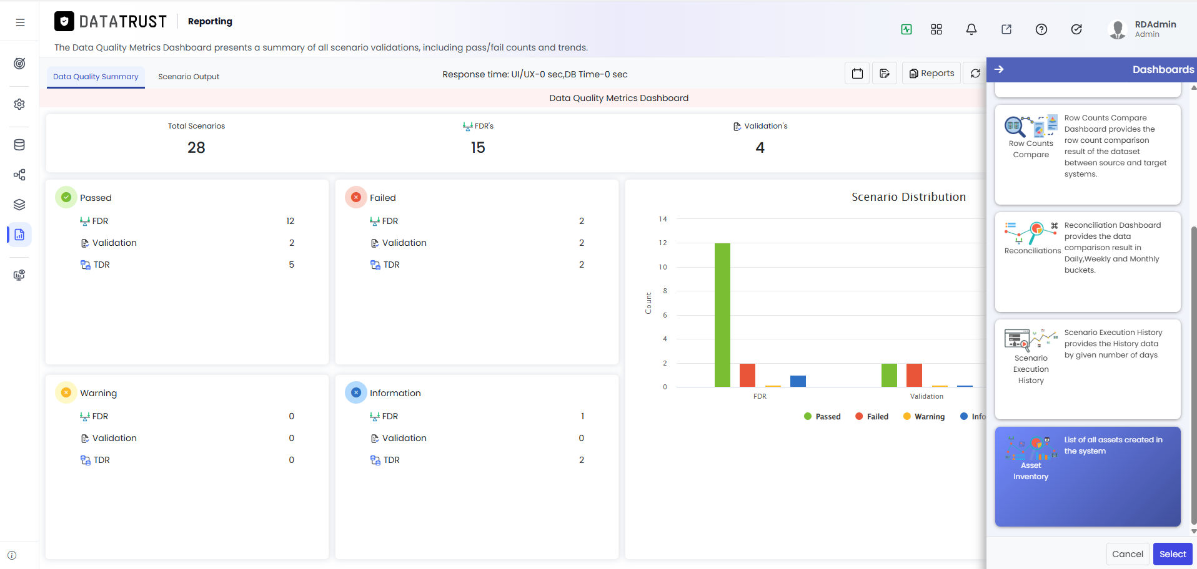Click the Cancel button
Viewport: 1197px width, 569px height.
1128,554
